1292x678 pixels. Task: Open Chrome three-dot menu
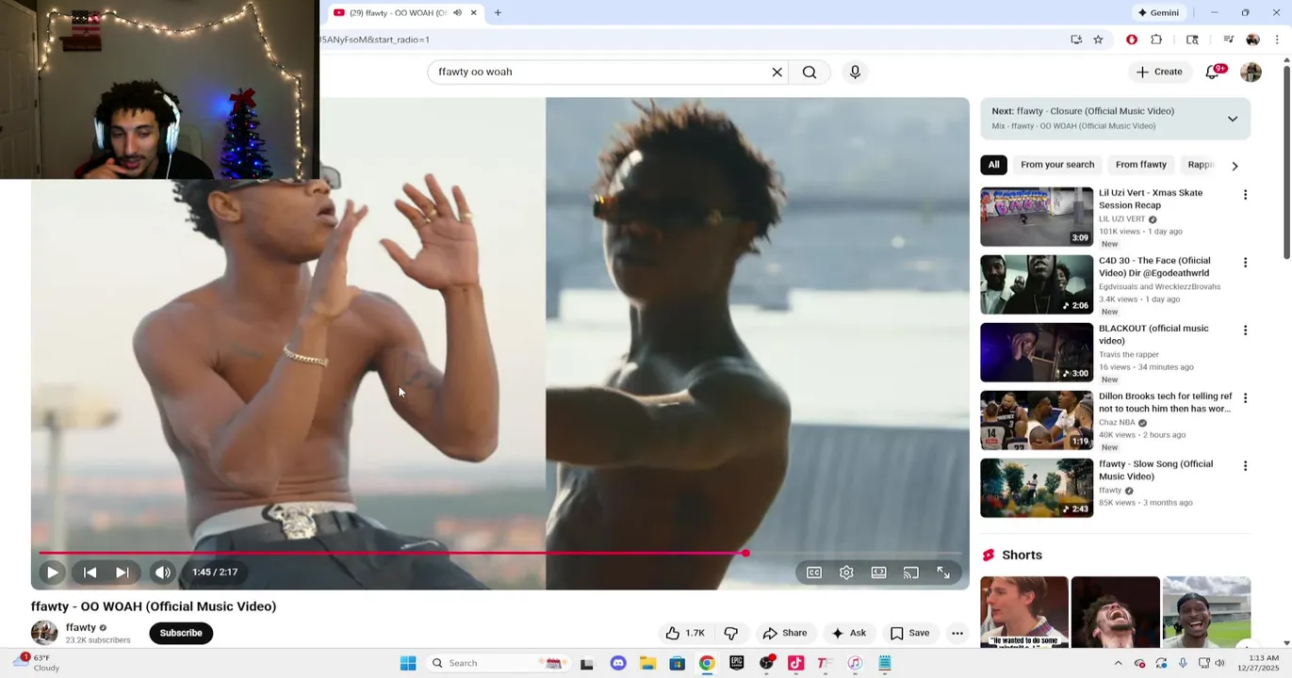[x=1277, y=40]
